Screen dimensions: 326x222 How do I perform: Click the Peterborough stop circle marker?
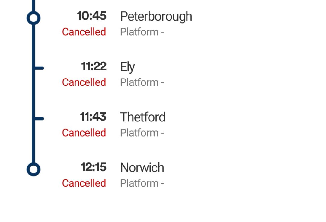tap(34, 18)
